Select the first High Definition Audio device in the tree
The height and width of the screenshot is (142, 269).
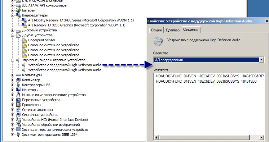point(64,65)
